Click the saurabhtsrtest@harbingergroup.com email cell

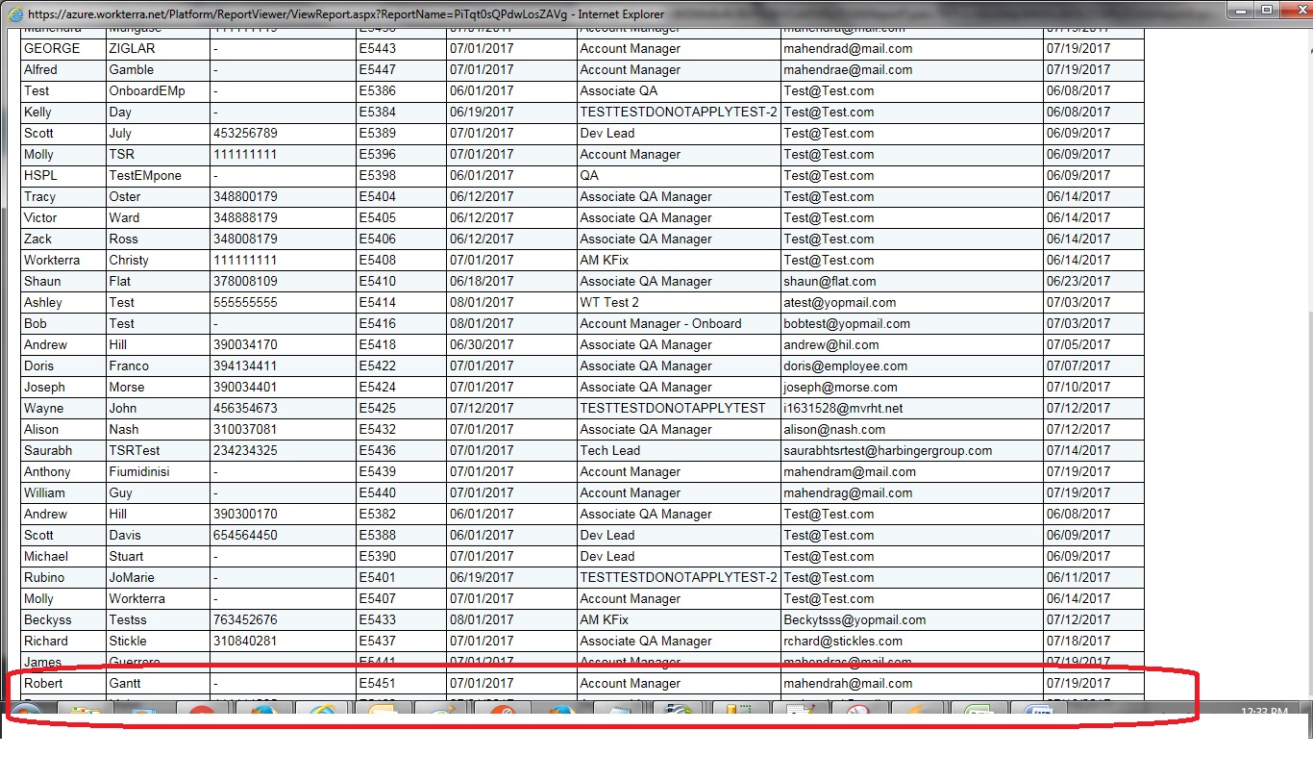[887, 451]
